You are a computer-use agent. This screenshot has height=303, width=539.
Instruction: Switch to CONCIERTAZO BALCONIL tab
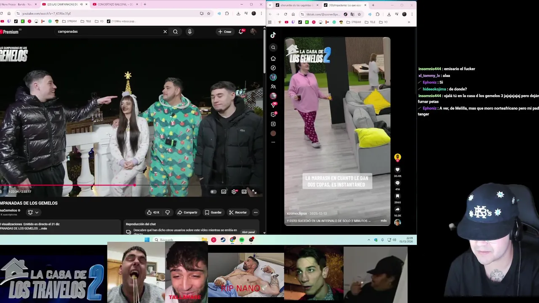114,4
